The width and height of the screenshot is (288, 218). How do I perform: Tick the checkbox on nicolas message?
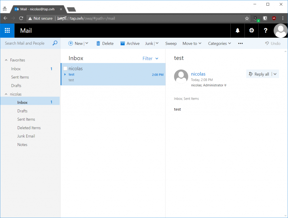click(x=65, y=69)
